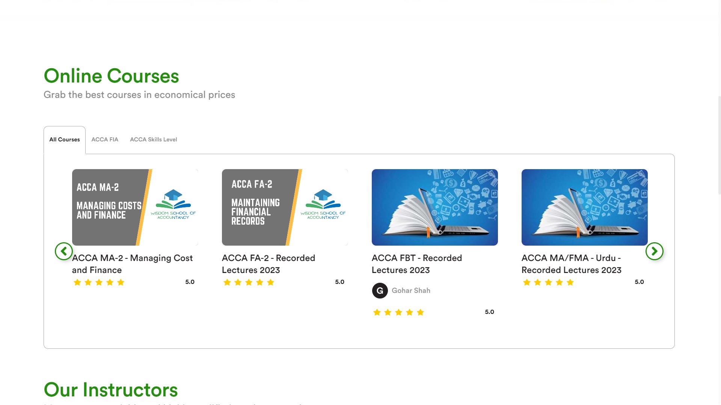The height and width of the screenshot is (405, 721).
Task: Click the star rating under ACCA MA-2 course
Action: [99, 282]
